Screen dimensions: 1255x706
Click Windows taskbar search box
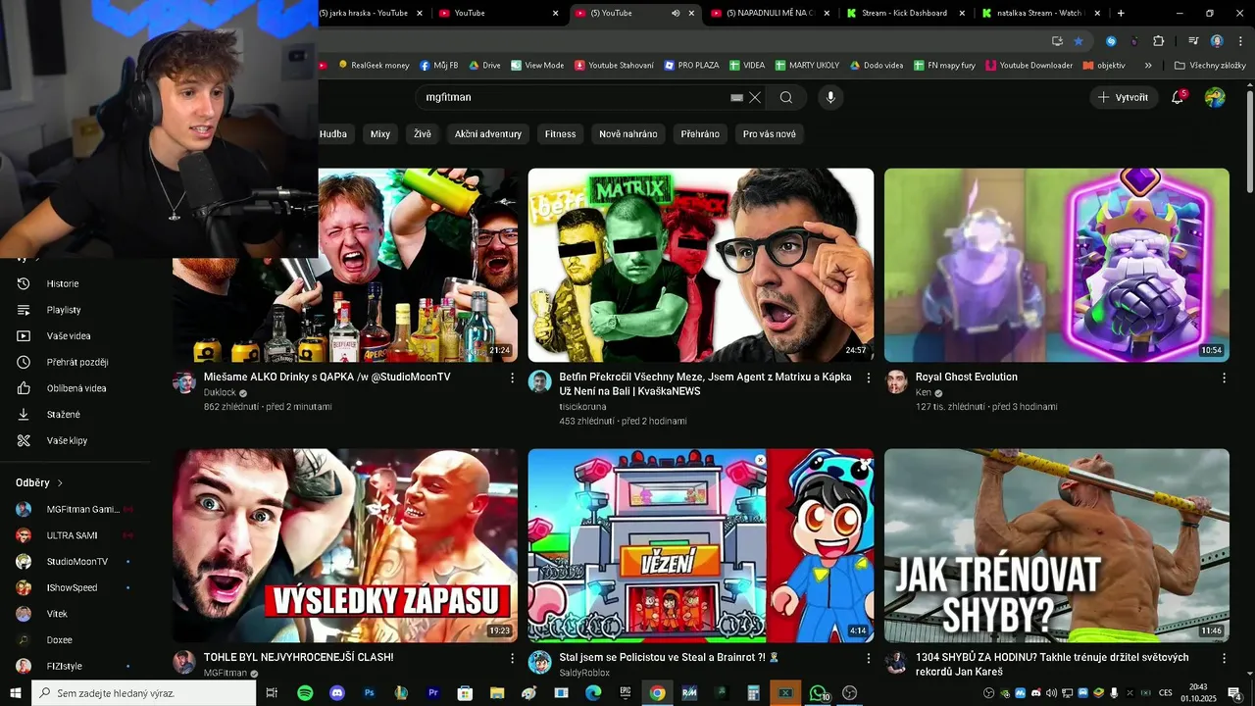pyautogui.click(x=144, y=693)
